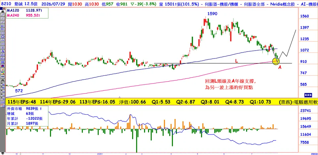Activate the magnifier zoom tool

click(x=3, y=62)
